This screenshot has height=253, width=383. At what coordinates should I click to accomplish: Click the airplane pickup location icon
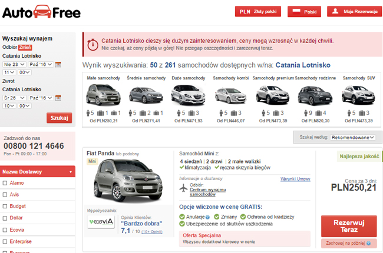pos(183,188)
